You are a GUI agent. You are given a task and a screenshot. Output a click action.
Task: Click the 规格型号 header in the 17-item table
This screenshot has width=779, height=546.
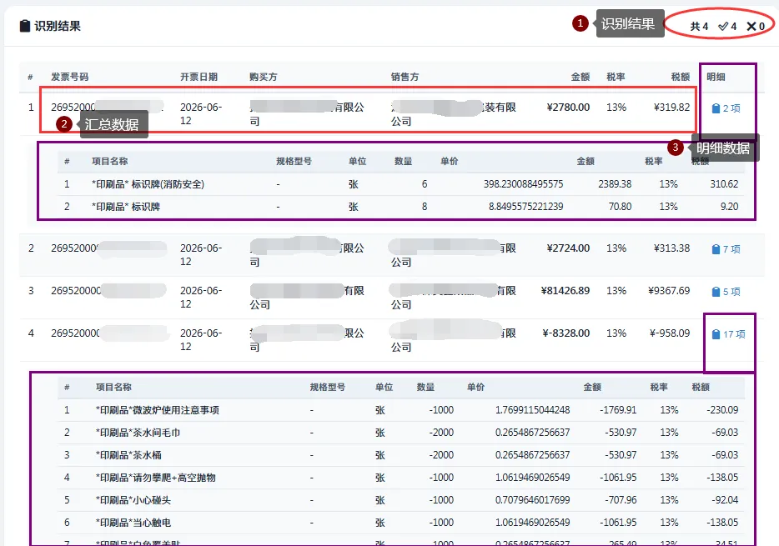click(x=328, y=387)
